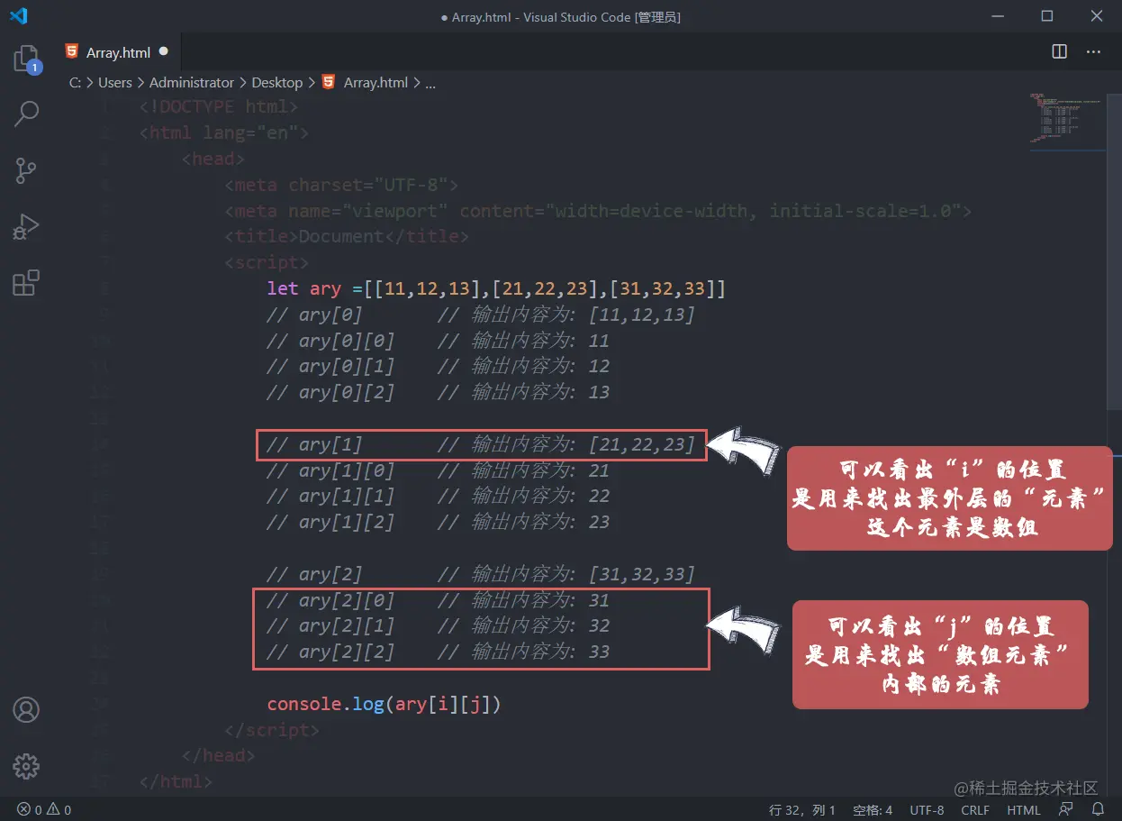The height and width of the screenshot is (821, 1122).
Task: Open the Manage gear menu
Action: tap(26, 766)
